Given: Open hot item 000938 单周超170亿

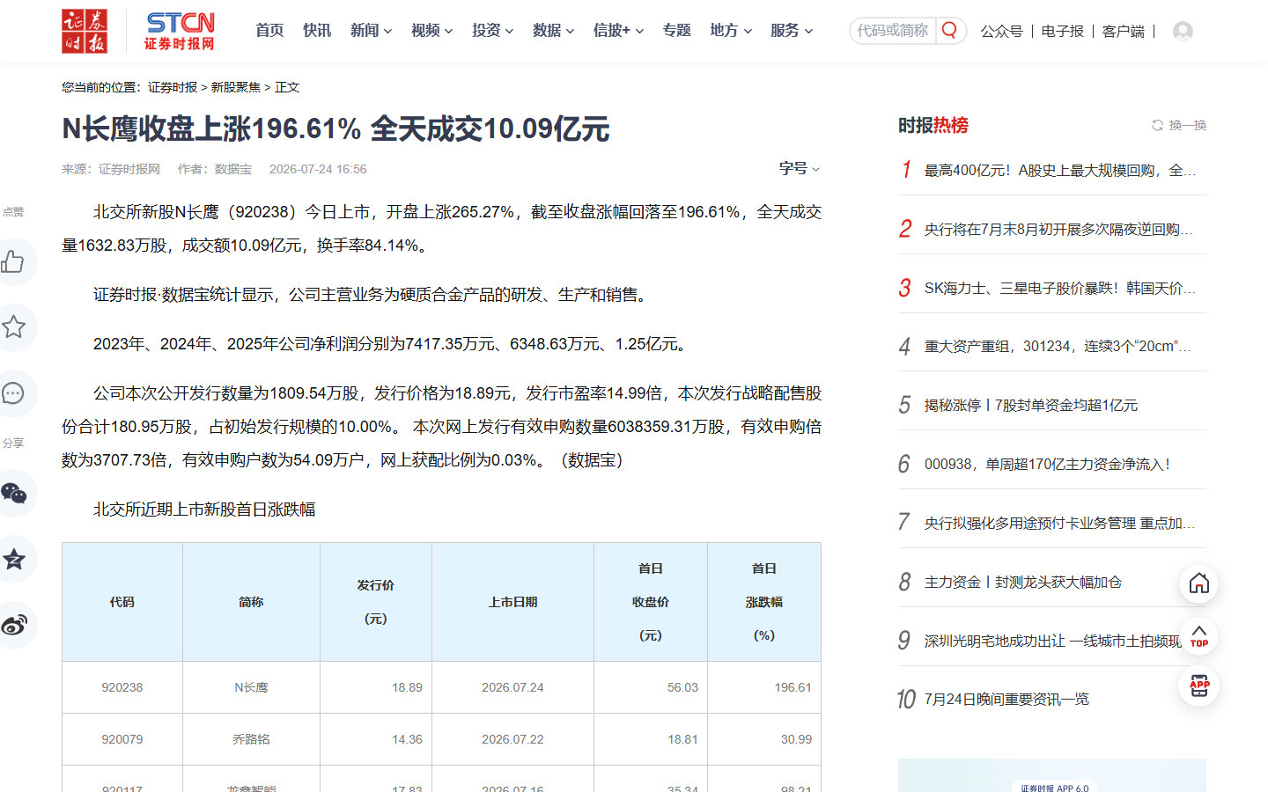Looking at the screenshot, I should (x=1047, y=464).
